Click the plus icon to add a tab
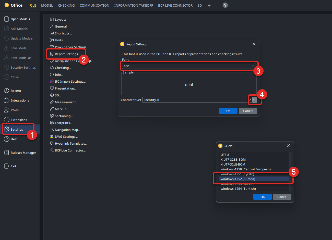 (x=209, y=5)
